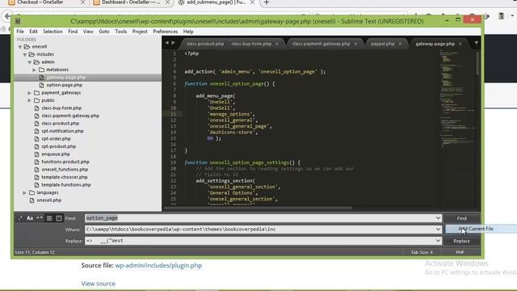Switch to class-payment-gateway.php tab
Viewport: 517px width, 291px height.
coord(322,44)
